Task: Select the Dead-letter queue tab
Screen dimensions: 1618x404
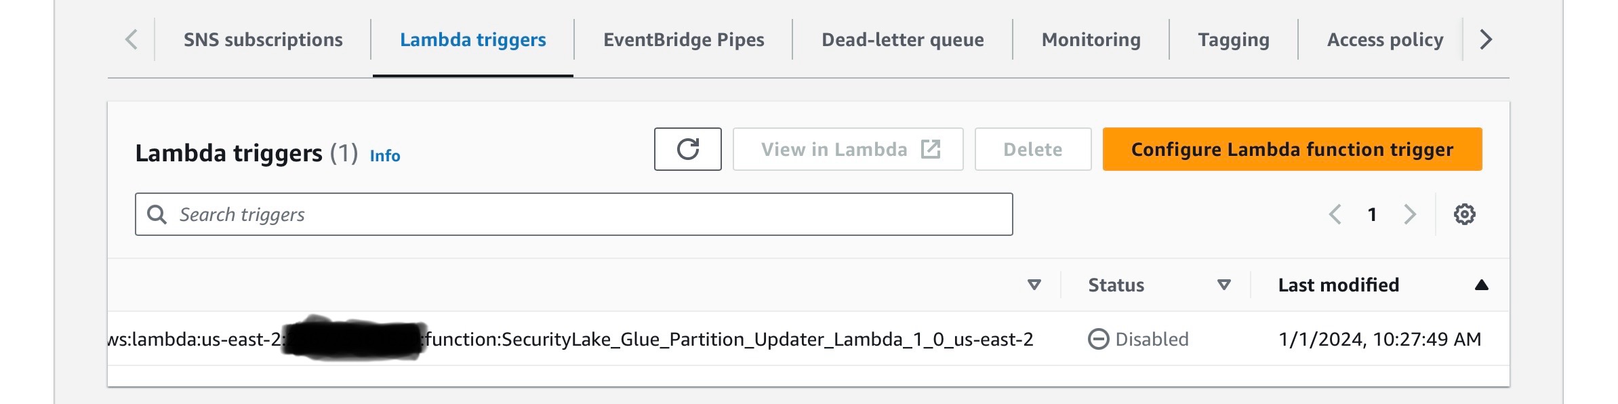Action: [902, 40]
